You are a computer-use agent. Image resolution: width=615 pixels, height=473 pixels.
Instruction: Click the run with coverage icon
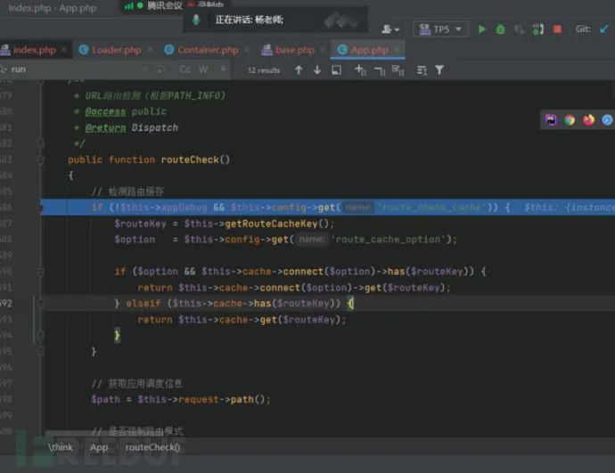520,29
